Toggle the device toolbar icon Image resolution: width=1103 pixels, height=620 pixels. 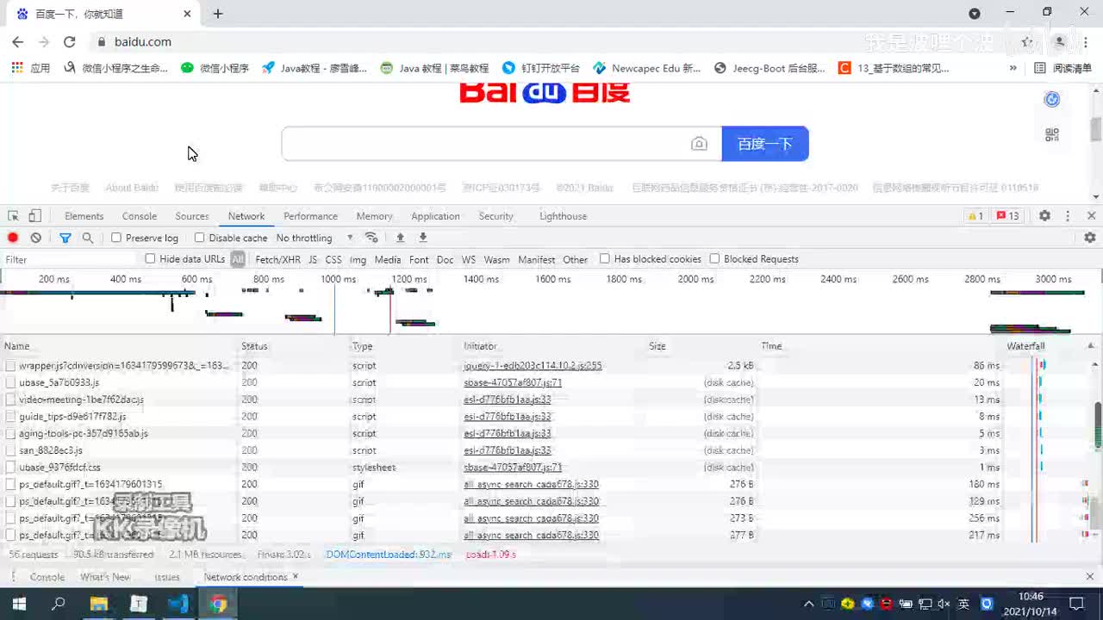[34, 216]
